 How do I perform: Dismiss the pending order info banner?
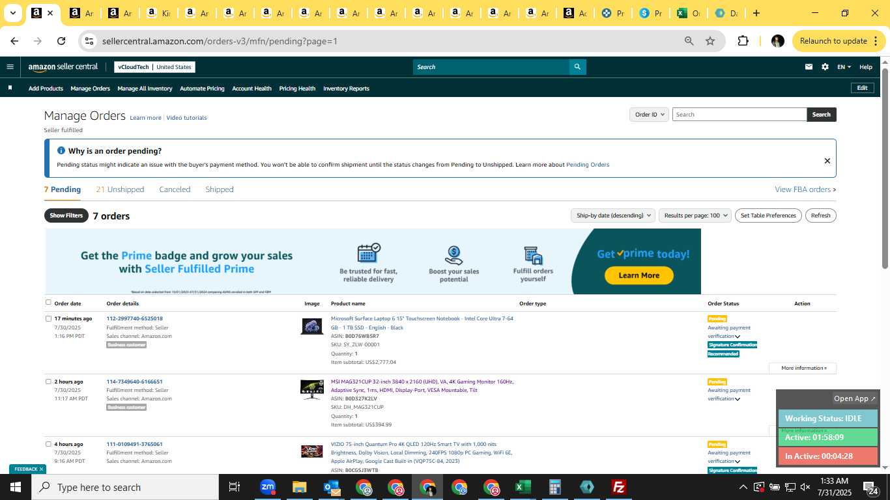click(x=827, y=161)
